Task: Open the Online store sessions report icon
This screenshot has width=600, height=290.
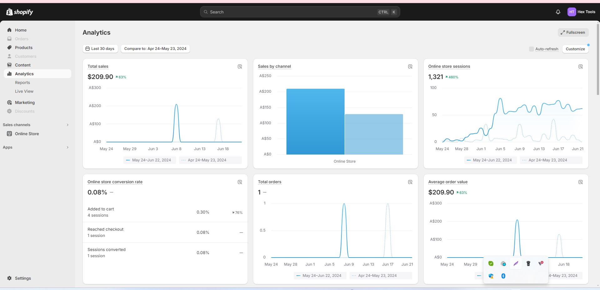Action: click(581, 66)
